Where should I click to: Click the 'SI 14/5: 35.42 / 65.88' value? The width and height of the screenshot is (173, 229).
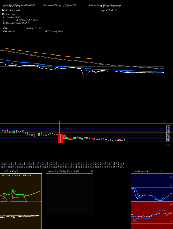(27, 20)
